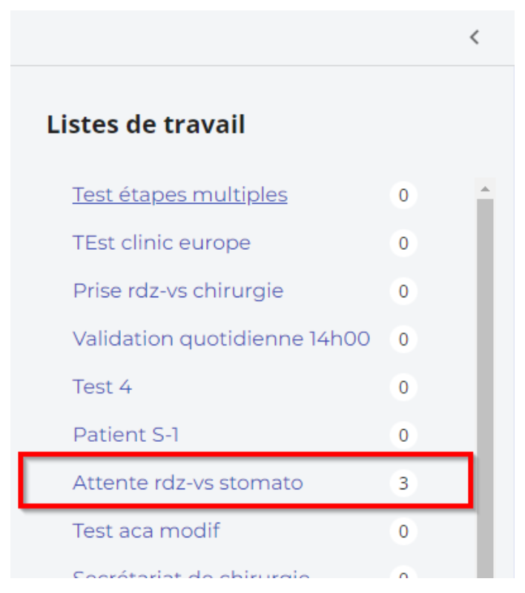The width and height of the screenshot is (525, 593).
Task: Click the count badge beside Test 4
Action: tap(403, 388)
